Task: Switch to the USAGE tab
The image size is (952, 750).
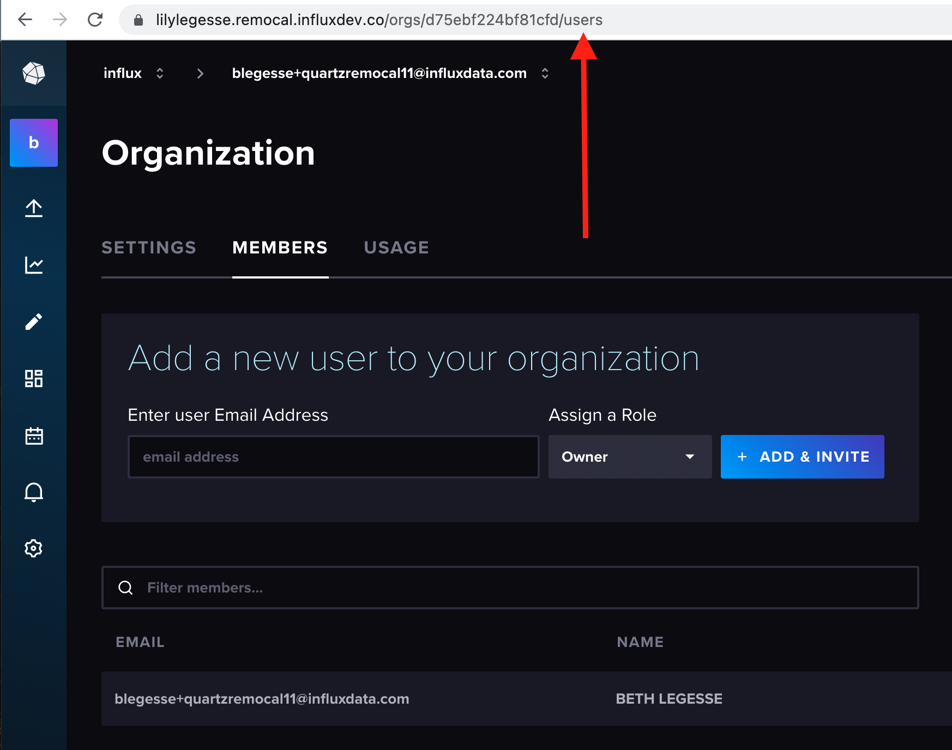Action: pos(396,247)
